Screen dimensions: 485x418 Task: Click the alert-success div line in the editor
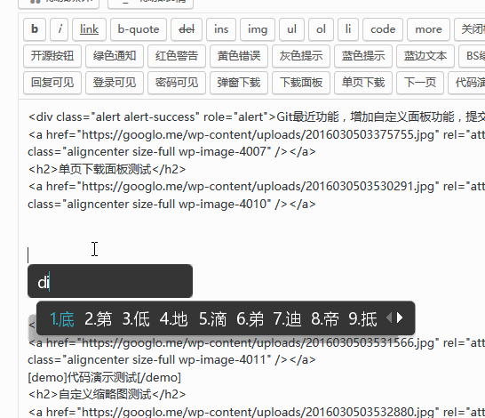click(257, 117)
